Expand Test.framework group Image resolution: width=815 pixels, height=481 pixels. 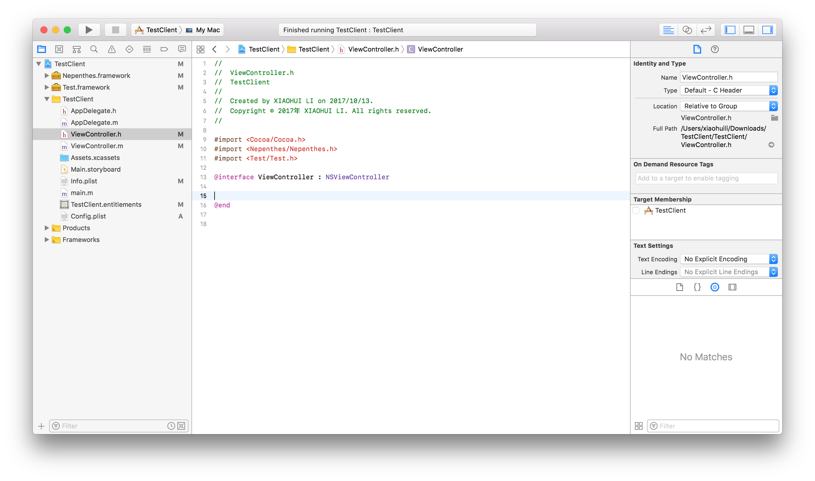pos(47,87)
